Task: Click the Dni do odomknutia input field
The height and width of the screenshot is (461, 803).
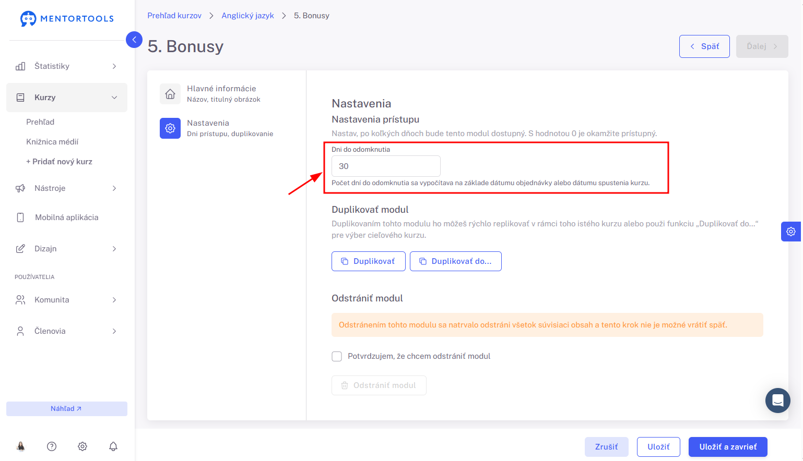Action: tap(386, 166)
